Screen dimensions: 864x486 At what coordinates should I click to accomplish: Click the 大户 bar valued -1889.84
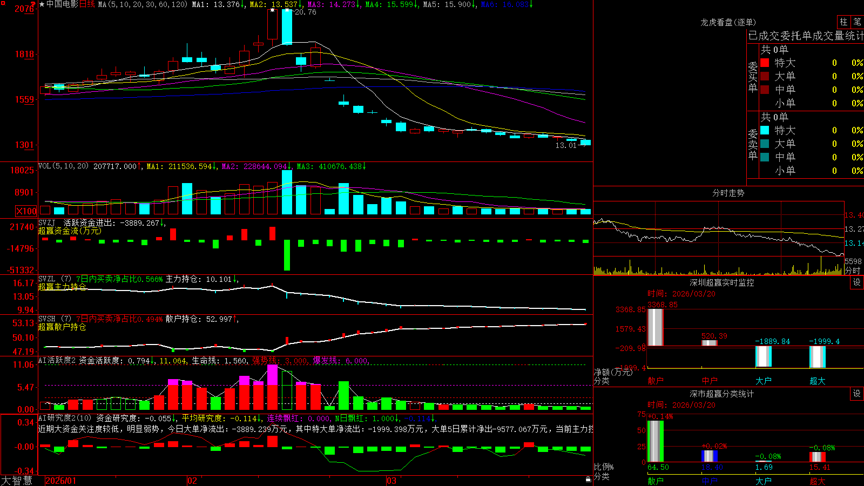pyautogui.click(x=763, y=356)
